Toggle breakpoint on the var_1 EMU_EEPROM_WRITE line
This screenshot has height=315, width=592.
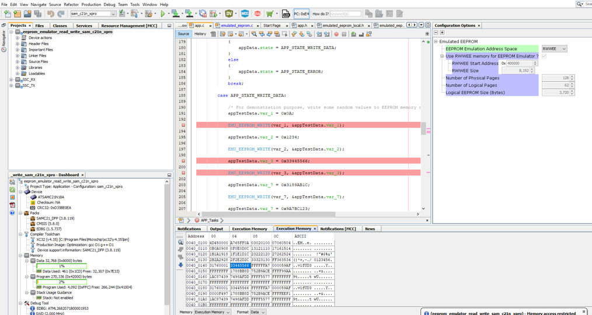point(183,125)
